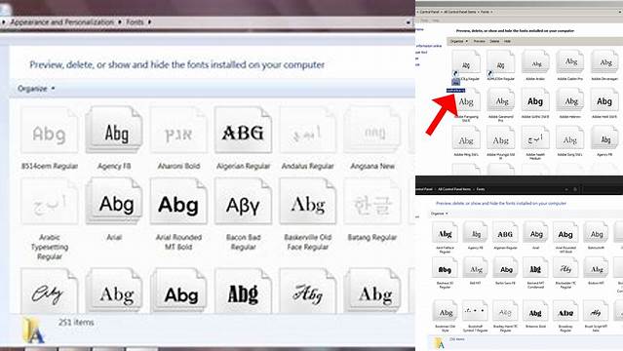Open the Bacon Bad Regular font

click(243, 202)
